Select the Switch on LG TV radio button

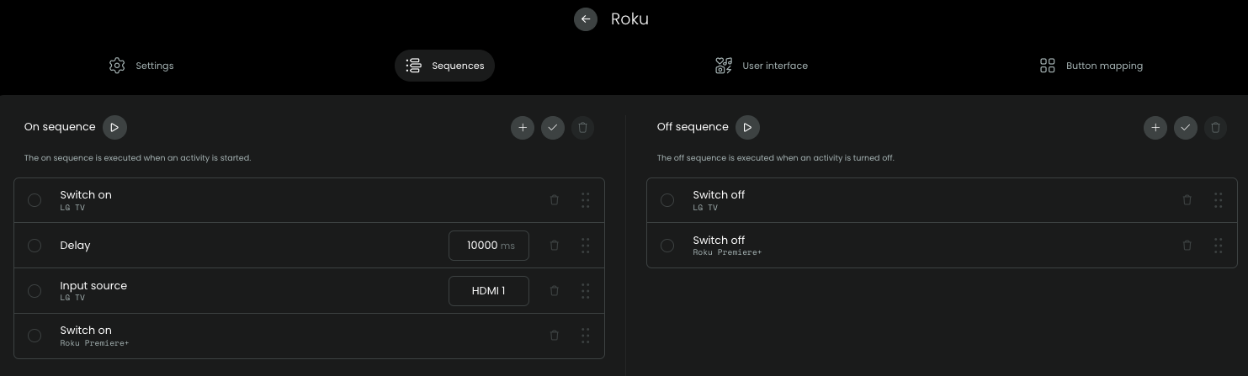tap(35, 200)
